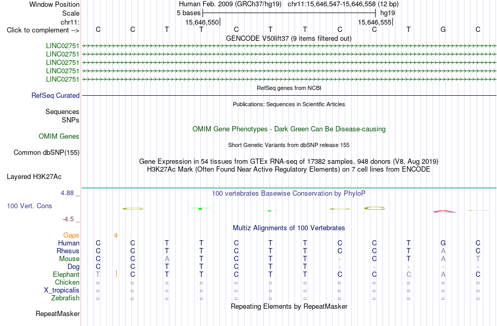
Task: Click the grey T base in the Mouse row
Action: [478, 259]
